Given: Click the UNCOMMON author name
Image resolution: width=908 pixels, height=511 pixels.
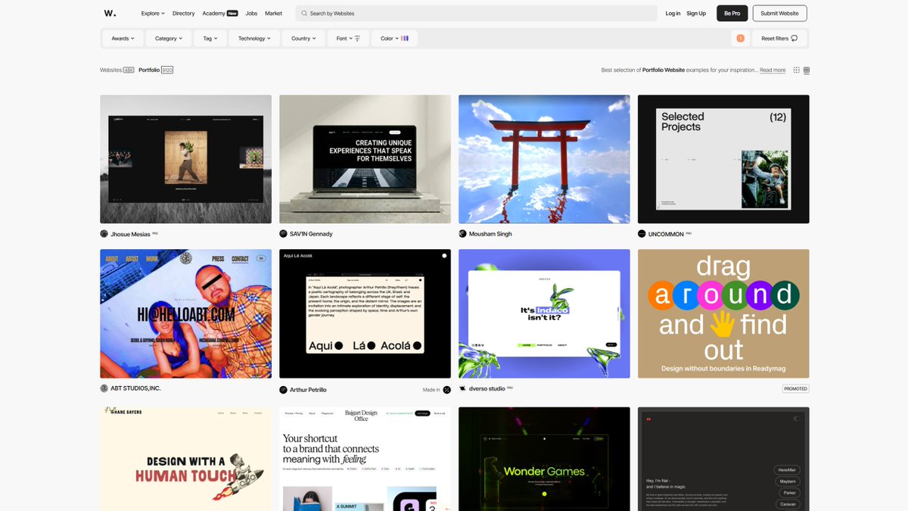Looking at the screenshot, I should pyautogui.click(x=666, y=234).
